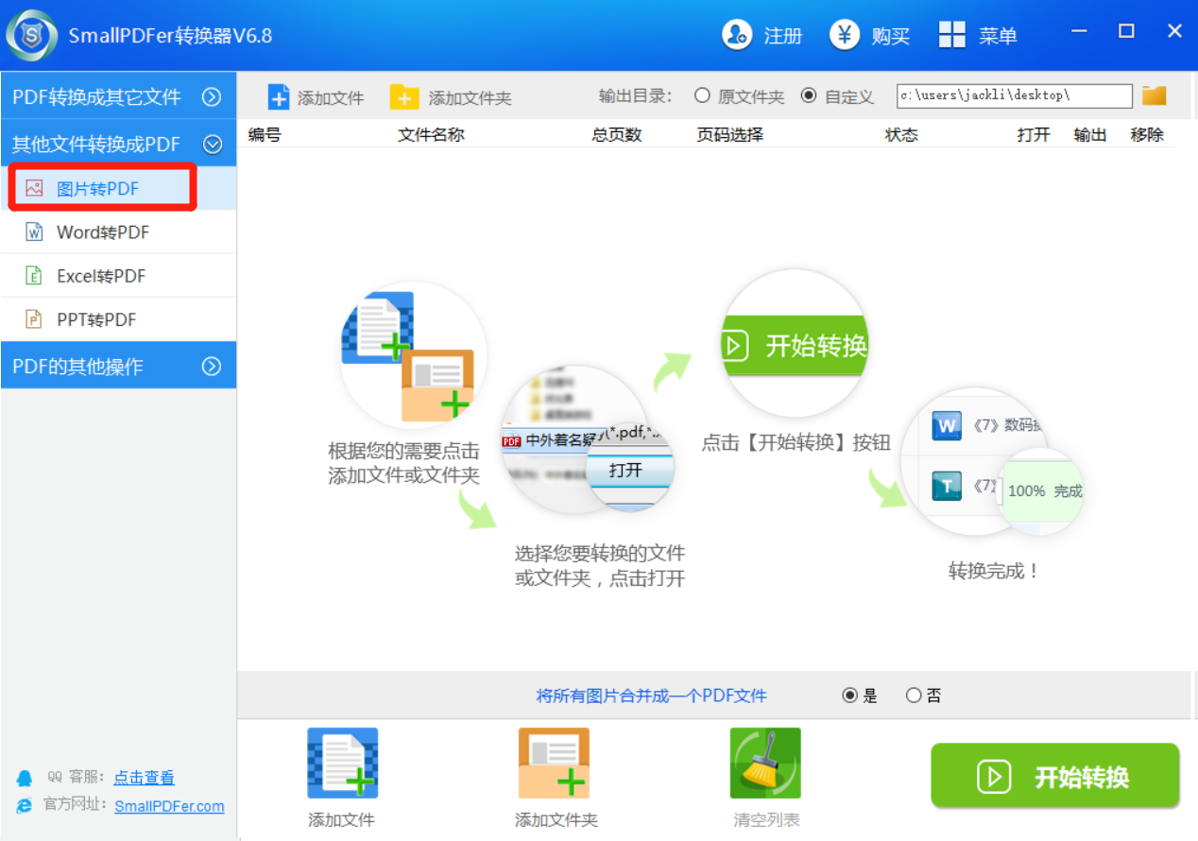The height and width of the screenshot is (841, 1198).
Task: Open the 点击查看 customer service link
Action: tap(145, 778)
